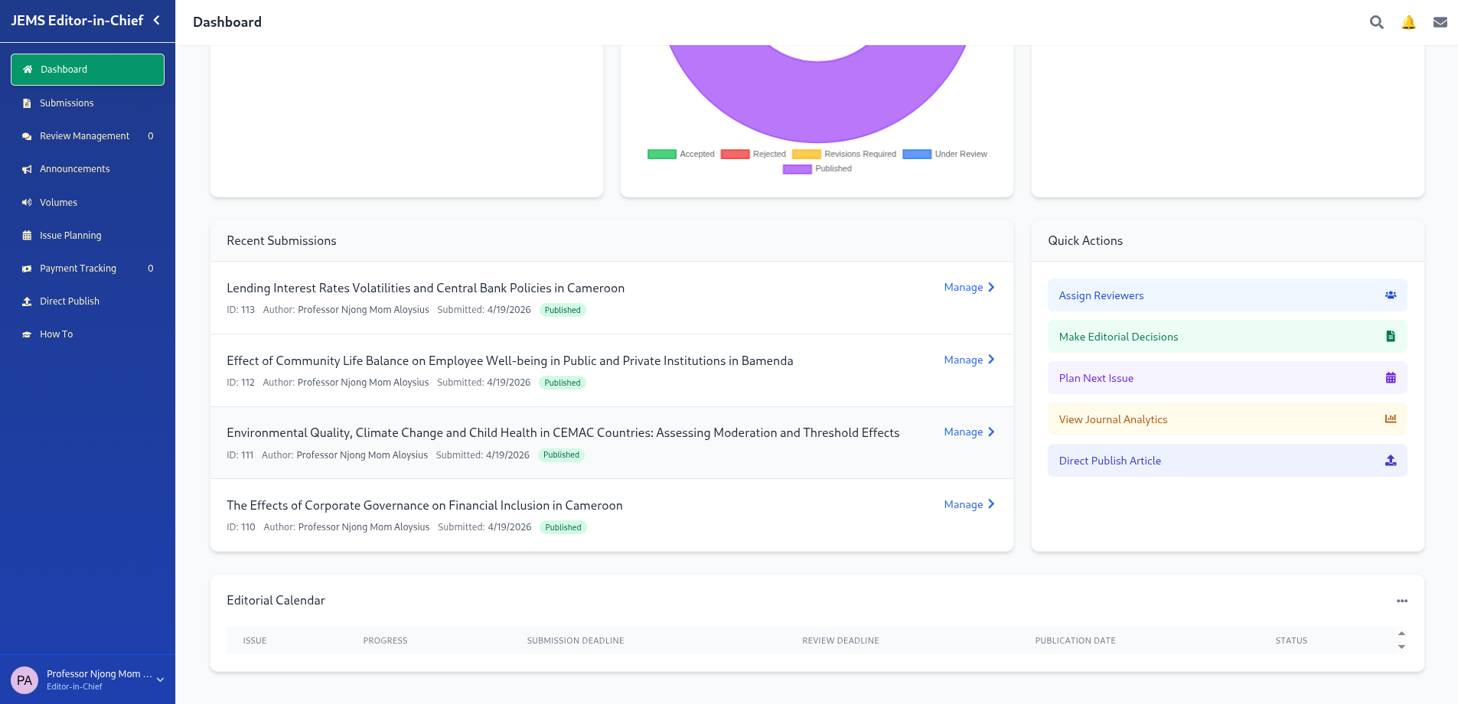Click the Direct Publish upload icon in the sidebar
The image size is (1458, 704).
[x=27, y=301]
